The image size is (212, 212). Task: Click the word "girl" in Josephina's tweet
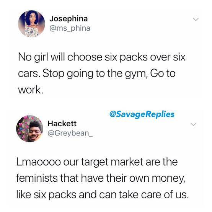(x=41, y=58)
